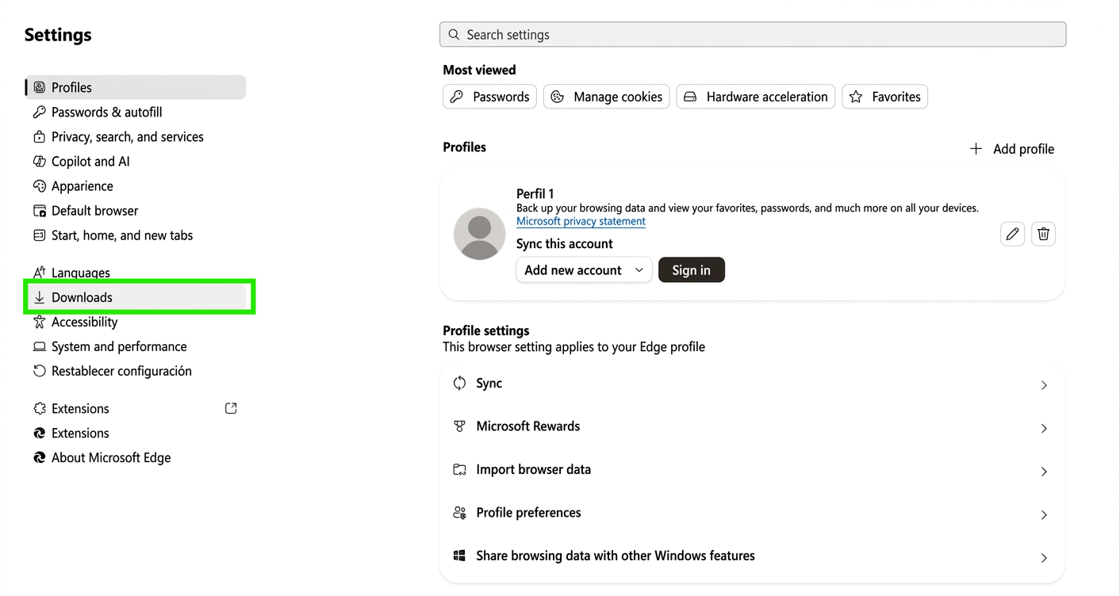Click the Start, home, and new tabs icon
This screenshot has width=1120, height=596.
(40, 235)
